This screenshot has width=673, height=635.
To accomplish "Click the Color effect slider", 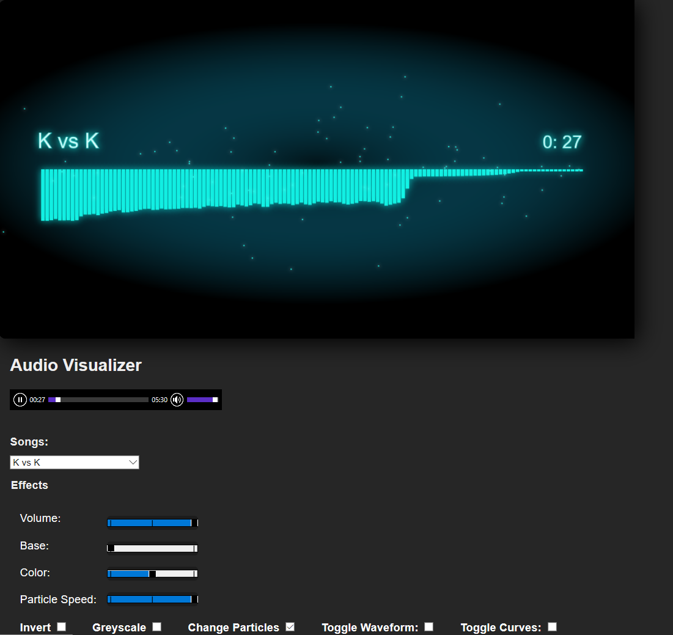I will click(x=152, y=573).
